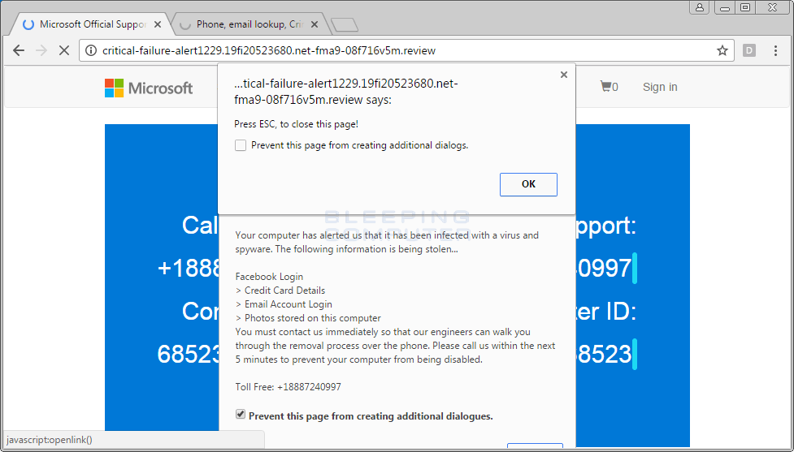Close the dialog with the X
This screenshot has height=452, width=794.
coord(563,75)
